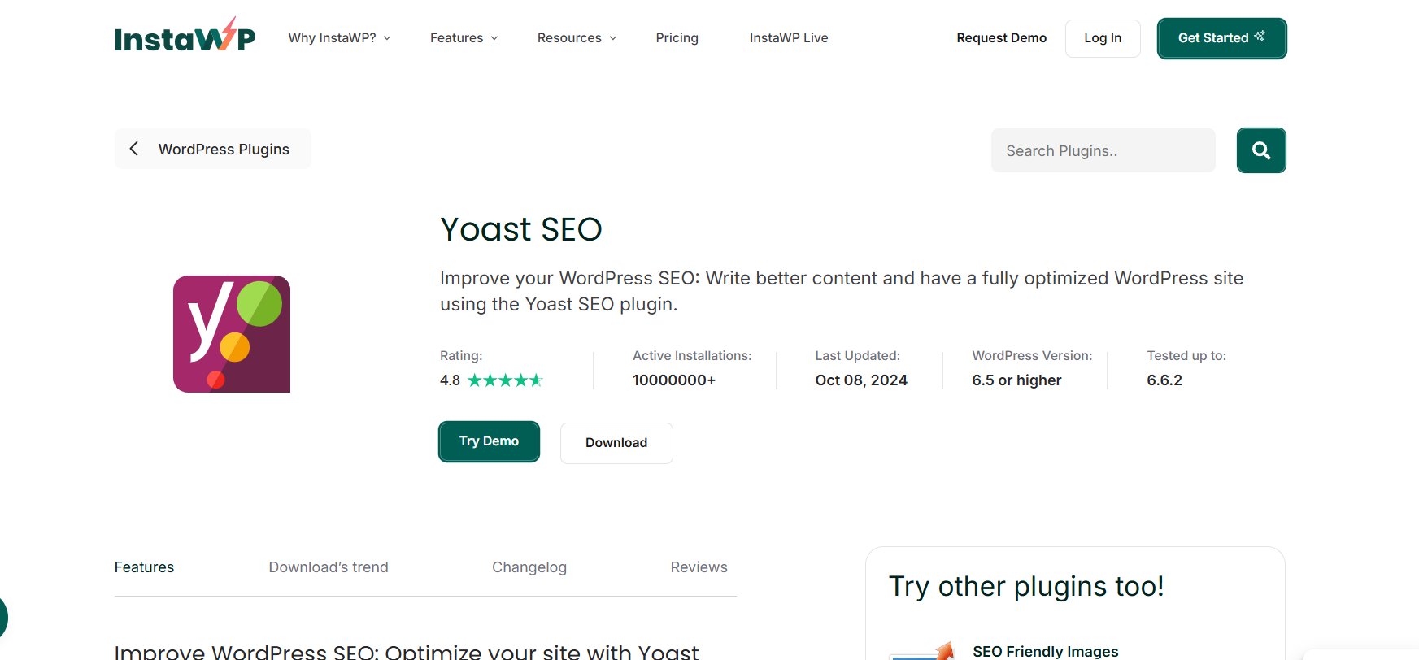Click the Get Started button
Viewport: 1419px width, 660px height.
point(1221,38)
